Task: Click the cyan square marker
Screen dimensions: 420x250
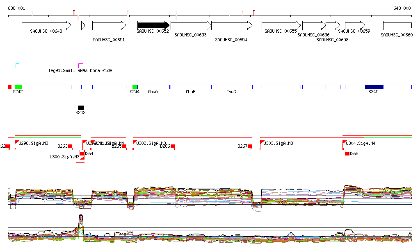Action: tap(17, 66)
